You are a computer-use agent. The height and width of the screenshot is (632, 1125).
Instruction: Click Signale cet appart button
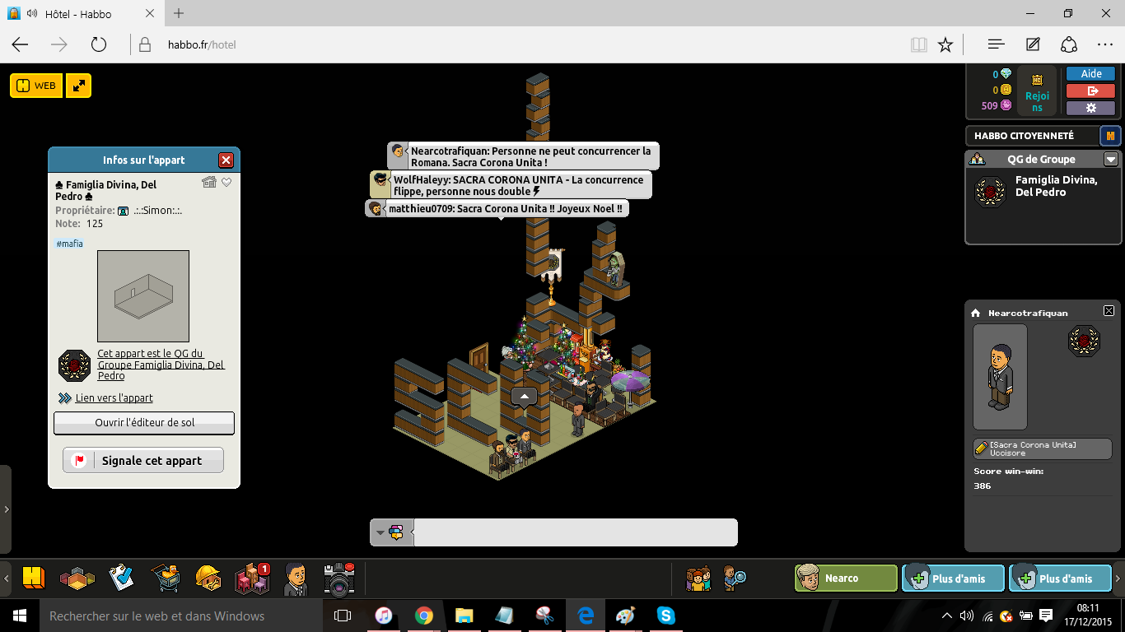coord(143,461)
